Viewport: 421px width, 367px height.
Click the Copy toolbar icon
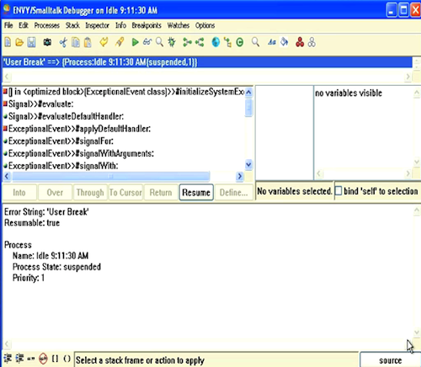click(76, 43)
